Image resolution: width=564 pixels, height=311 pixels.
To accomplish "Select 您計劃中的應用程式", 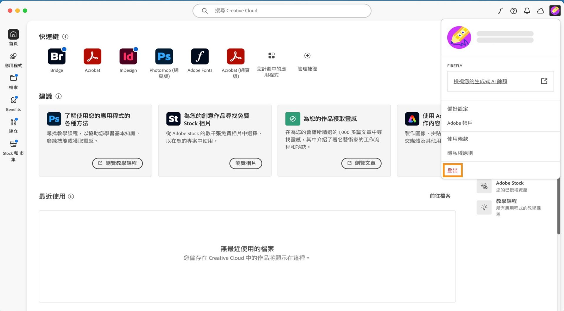I will point(271,56).
